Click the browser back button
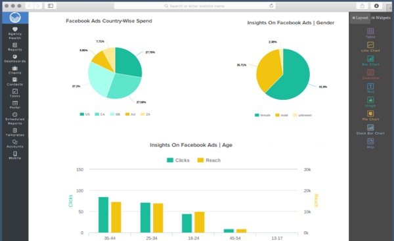The width and height of the screenshot is (394, 241). point(30,6)
